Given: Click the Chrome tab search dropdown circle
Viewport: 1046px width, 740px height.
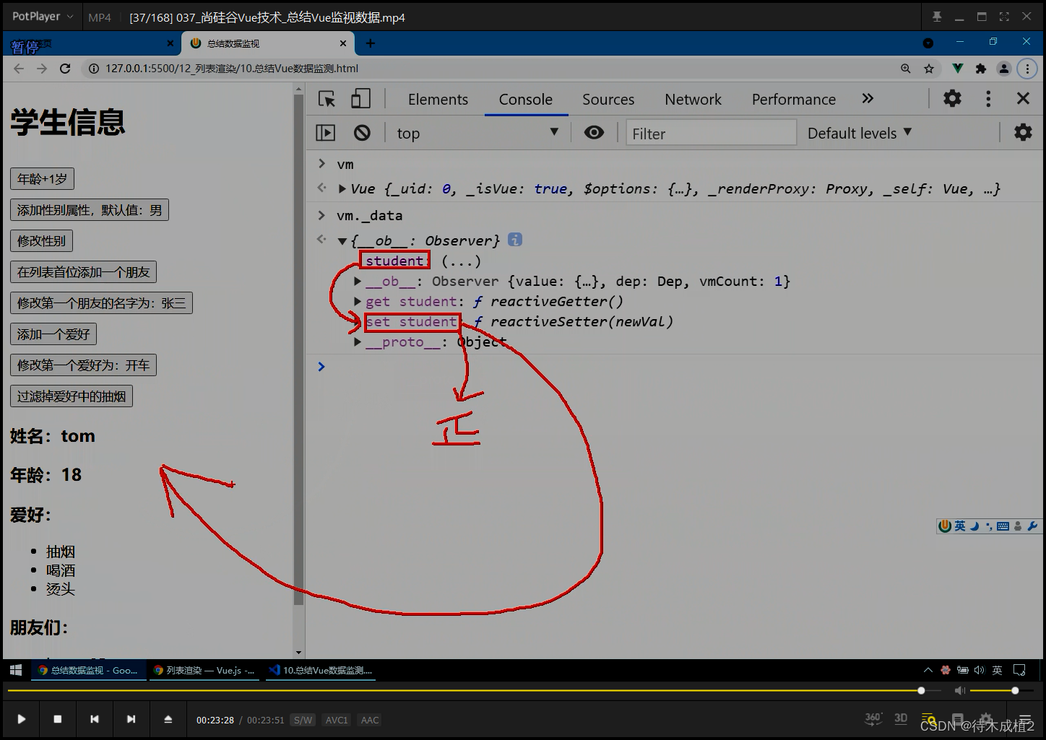Looking at the screenshot, I should coord(928,43).
